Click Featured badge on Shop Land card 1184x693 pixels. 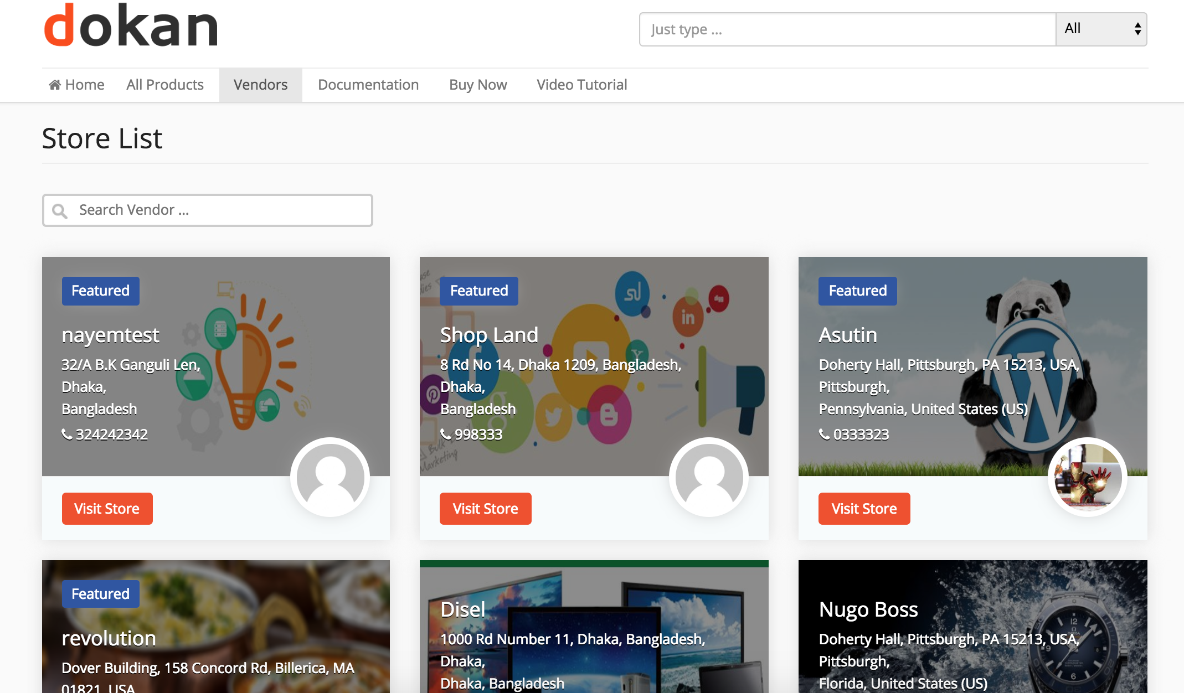(479, 291)
